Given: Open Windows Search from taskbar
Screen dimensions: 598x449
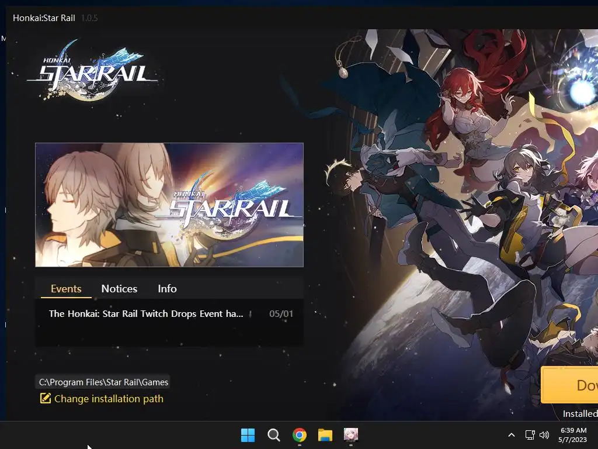Looking at the screenshot, I should [x=273, y=435].
